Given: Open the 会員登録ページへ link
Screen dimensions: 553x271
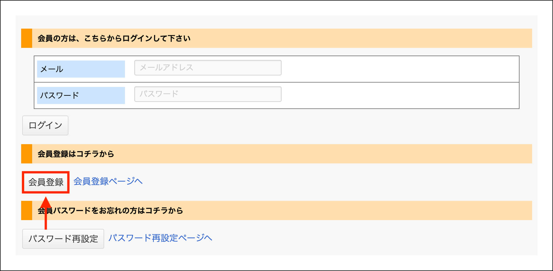Looking at the screenshot, I should coord(108,181).
